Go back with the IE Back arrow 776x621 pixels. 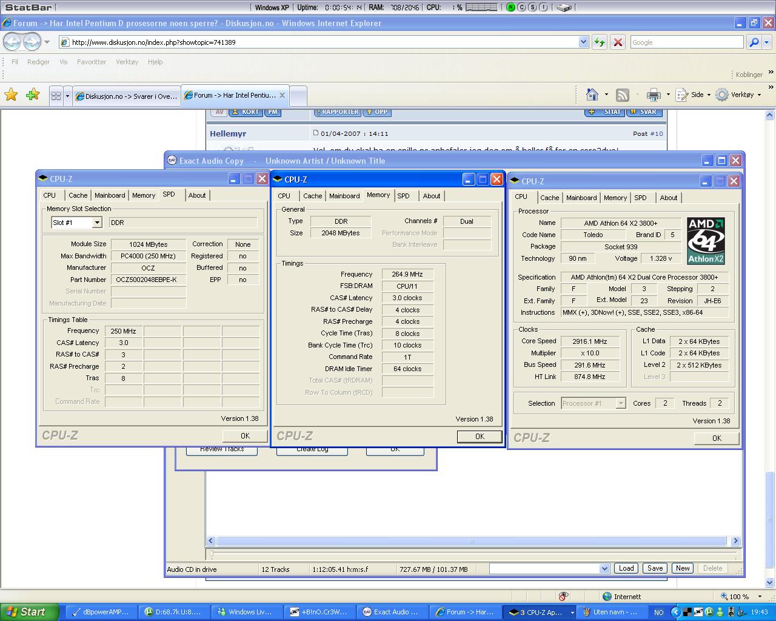pyautogui.click(x=12, y=42)
